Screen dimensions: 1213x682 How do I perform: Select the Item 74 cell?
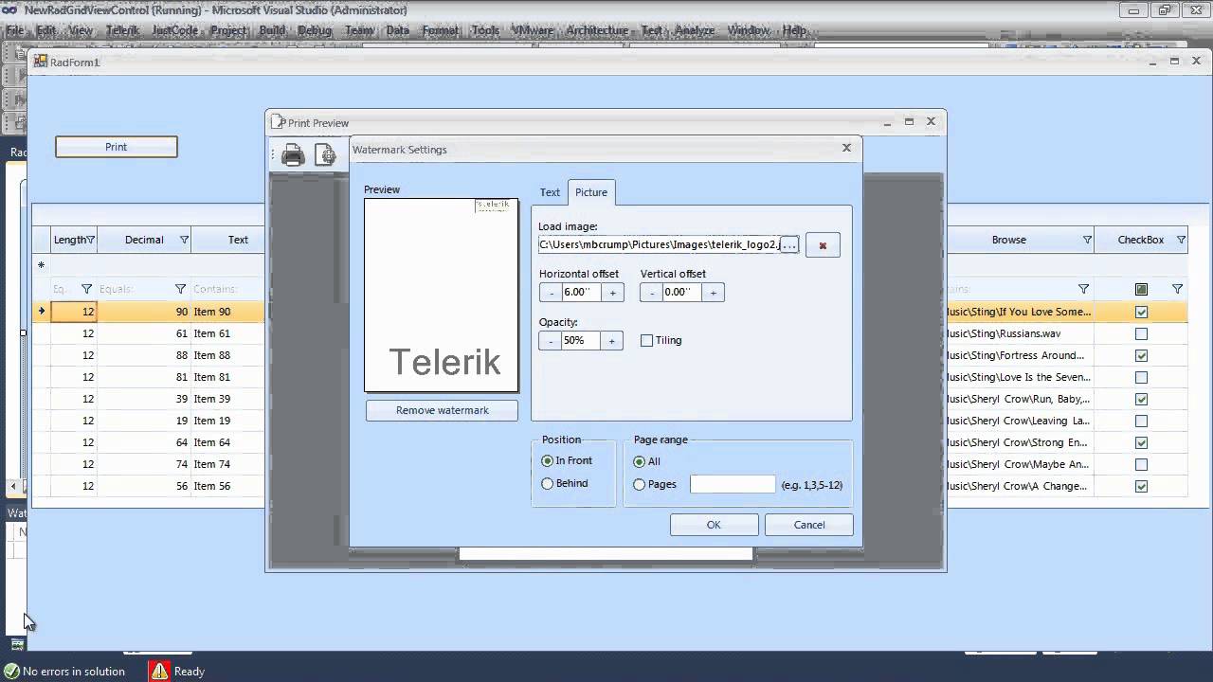227,464
